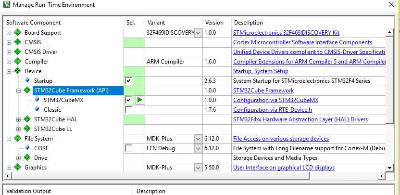Click the CMSIS Driver diamond icon
400x195 pixels.
coord(17,52)
